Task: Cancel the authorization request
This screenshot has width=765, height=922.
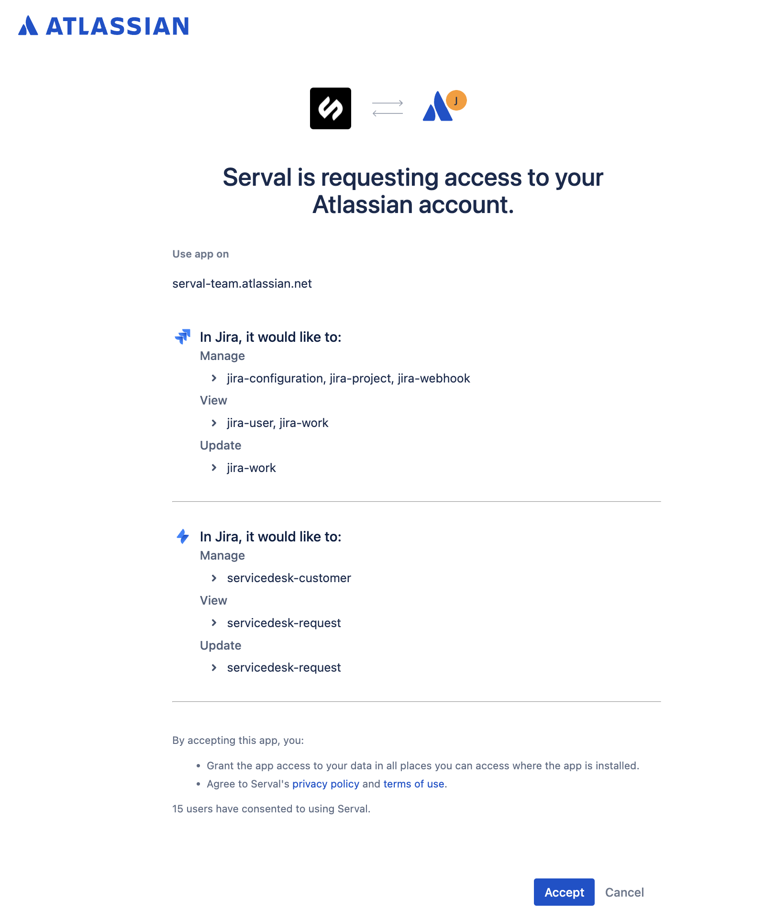Action: (x=624, y=892)
